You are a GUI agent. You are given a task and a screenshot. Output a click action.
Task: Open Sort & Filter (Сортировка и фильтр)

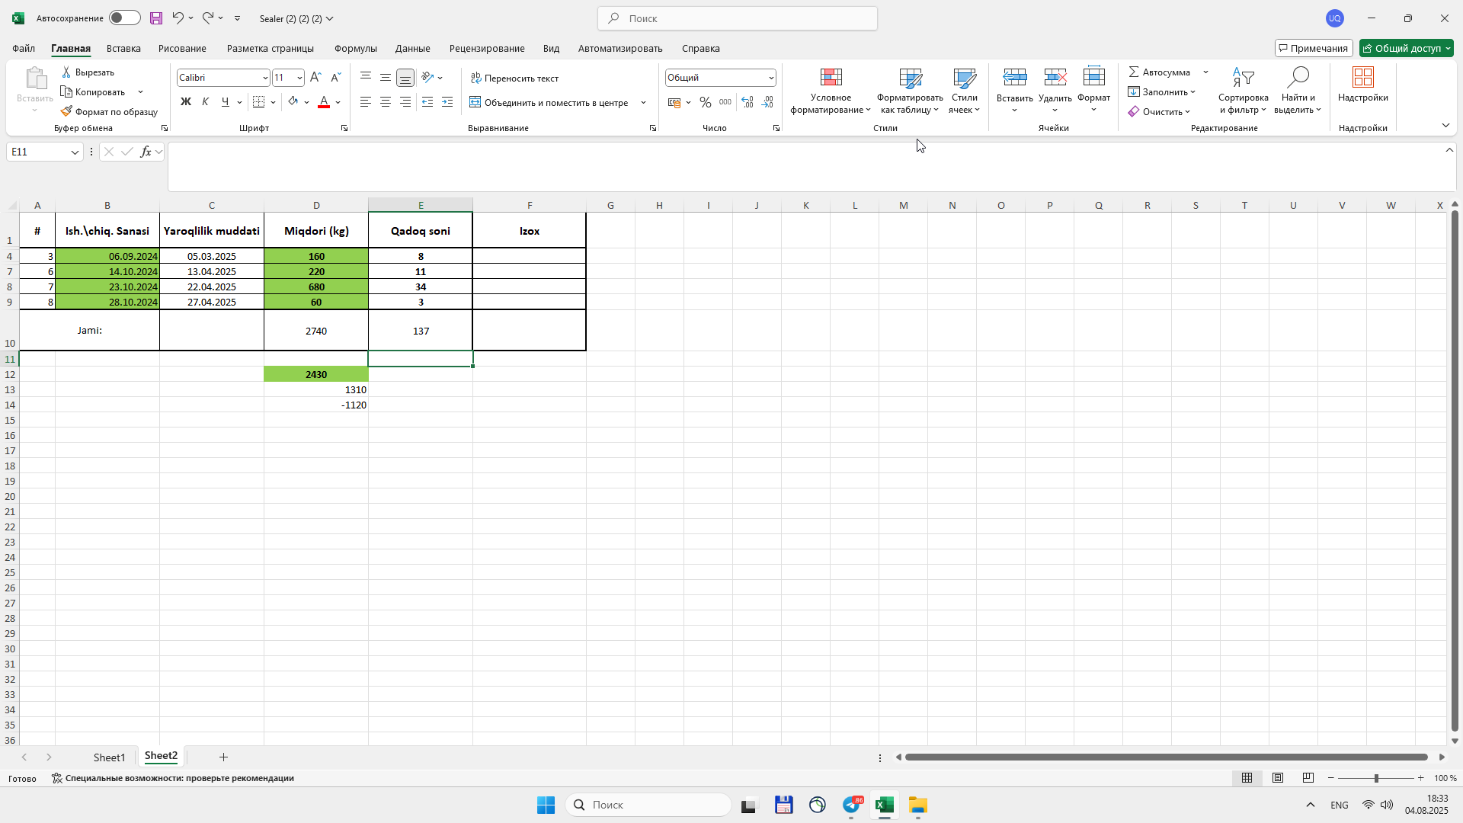click(1243, 91)
